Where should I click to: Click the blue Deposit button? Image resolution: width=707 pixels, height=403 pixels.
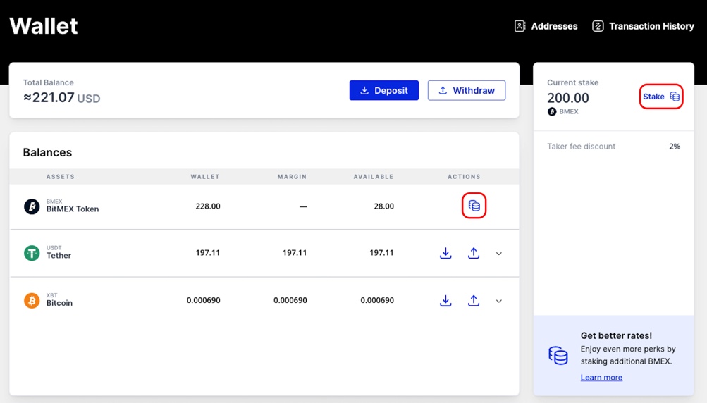point(383,90)
